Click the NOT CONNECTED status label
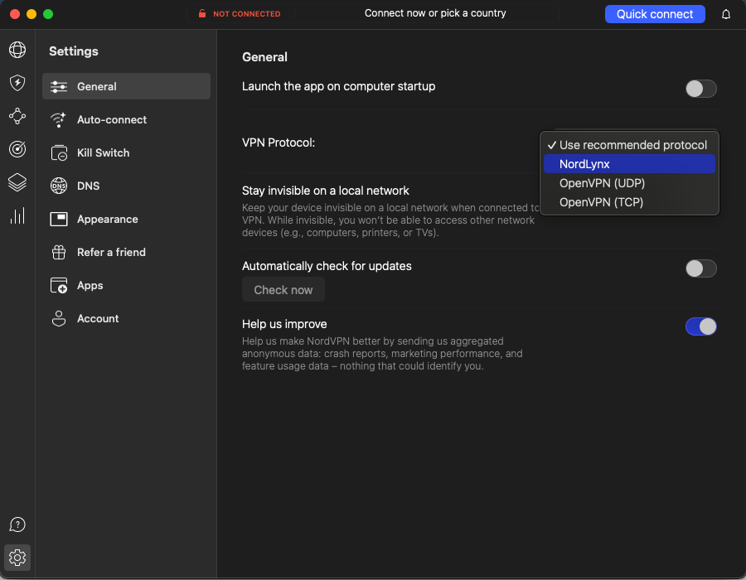The width and height of the screenshot is (746, 580). point(246,14)
